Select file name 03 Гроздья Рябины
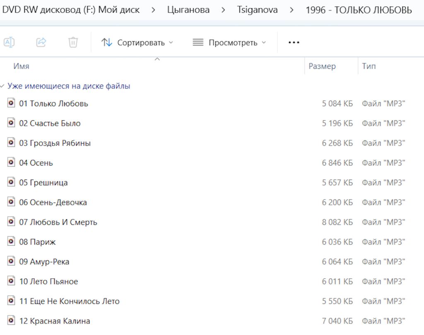Screen dimensions: 424x335 pyautogui.click(x=55, y=143)
